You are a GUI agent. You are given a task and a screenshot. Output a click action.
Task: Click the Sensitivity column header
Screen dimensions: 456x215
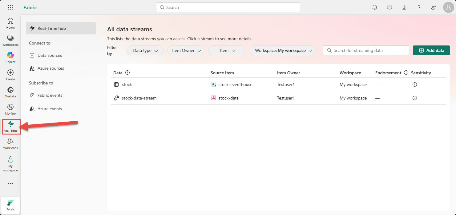click(x=421, y=73)
